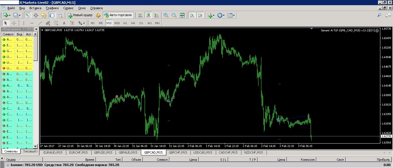Select the Trendline tool

tap(40, 23)
